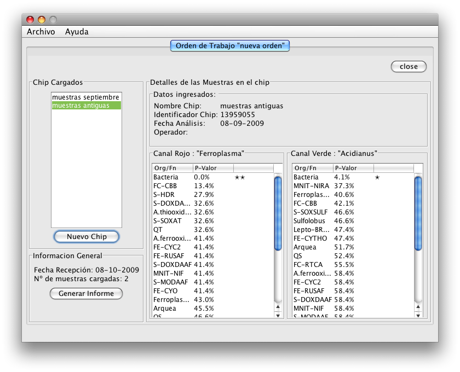This screenshot has width=460, height=372.
Task: Click Canal Rojo scrollbar down arrow
Action: click(278, 315)
